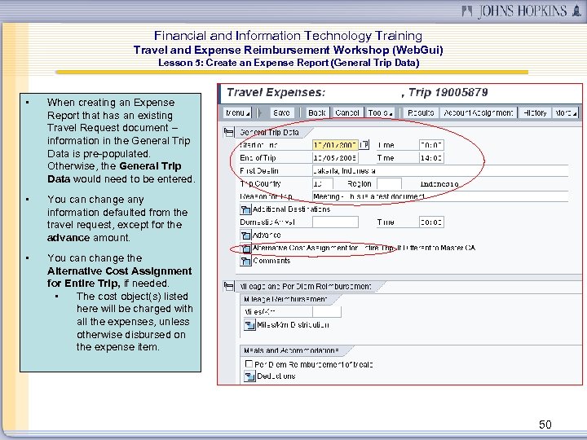Click the History button
This screenshot has width=587, height=440.
pos(535,112)
